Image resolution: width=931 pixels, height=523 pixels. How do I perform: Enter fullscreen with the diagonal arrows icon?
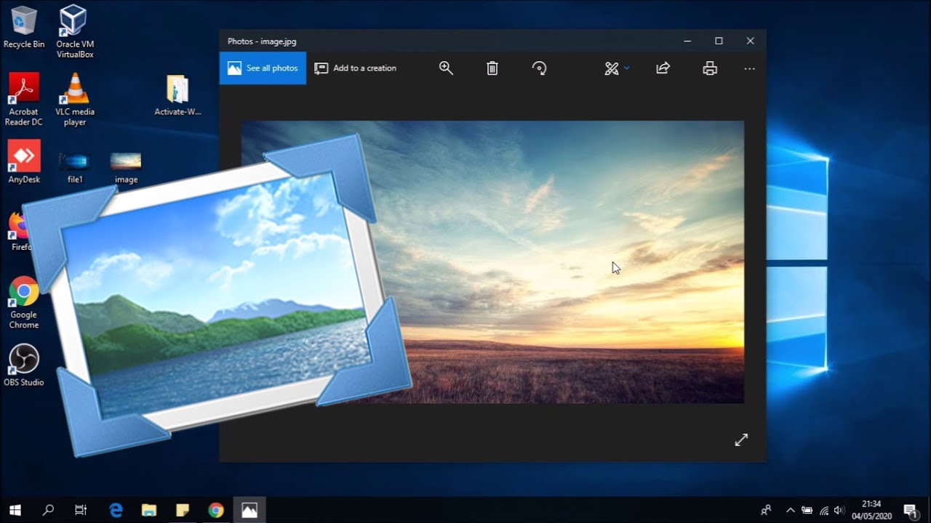click(741, 439)
